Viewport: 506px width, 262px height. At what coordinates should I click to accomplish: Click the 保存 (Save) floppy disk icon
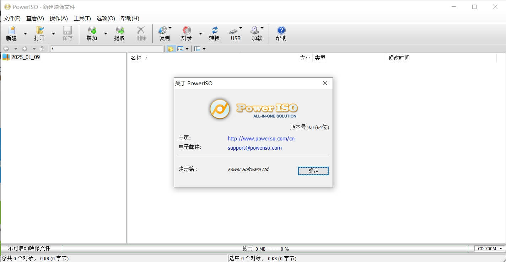click(x=68, y=31)
